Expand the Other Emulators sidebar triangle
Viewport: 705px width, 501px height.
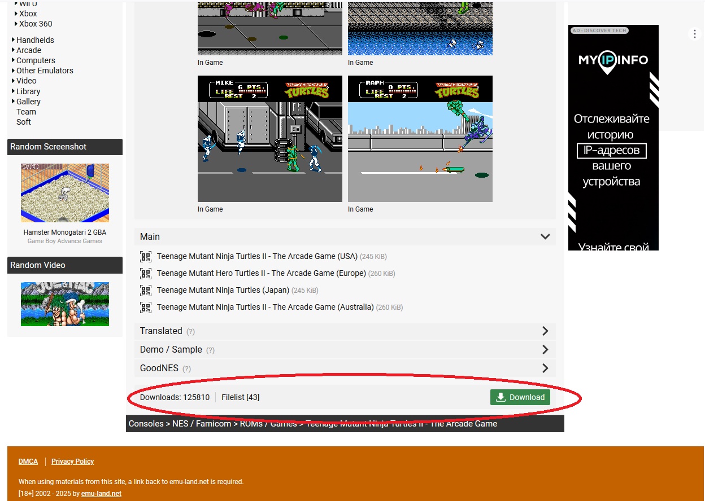coord(14,71)
